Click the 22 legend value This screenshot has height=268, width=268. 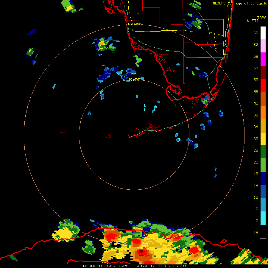(x=256, y=162)
